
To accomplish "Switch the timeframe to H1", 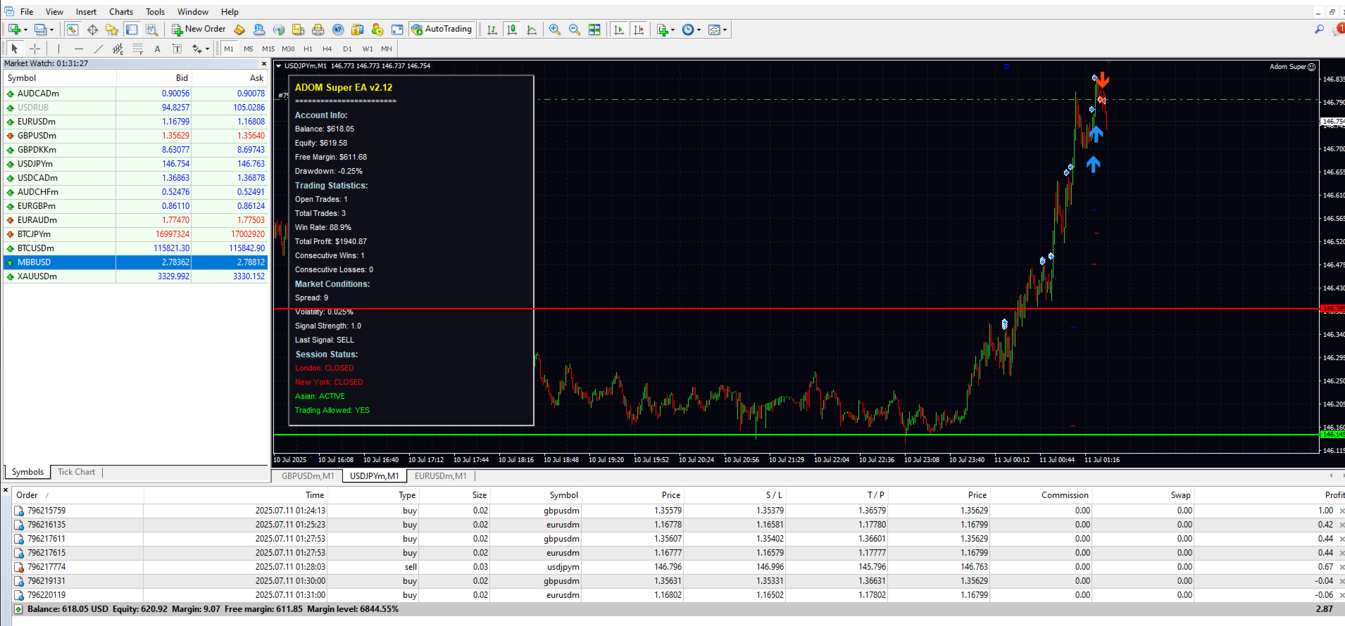I will click(308, 49).
